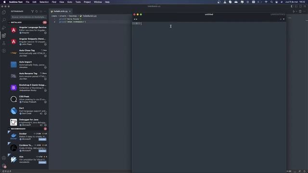Open the Goto menu

[x=70, y=2]
